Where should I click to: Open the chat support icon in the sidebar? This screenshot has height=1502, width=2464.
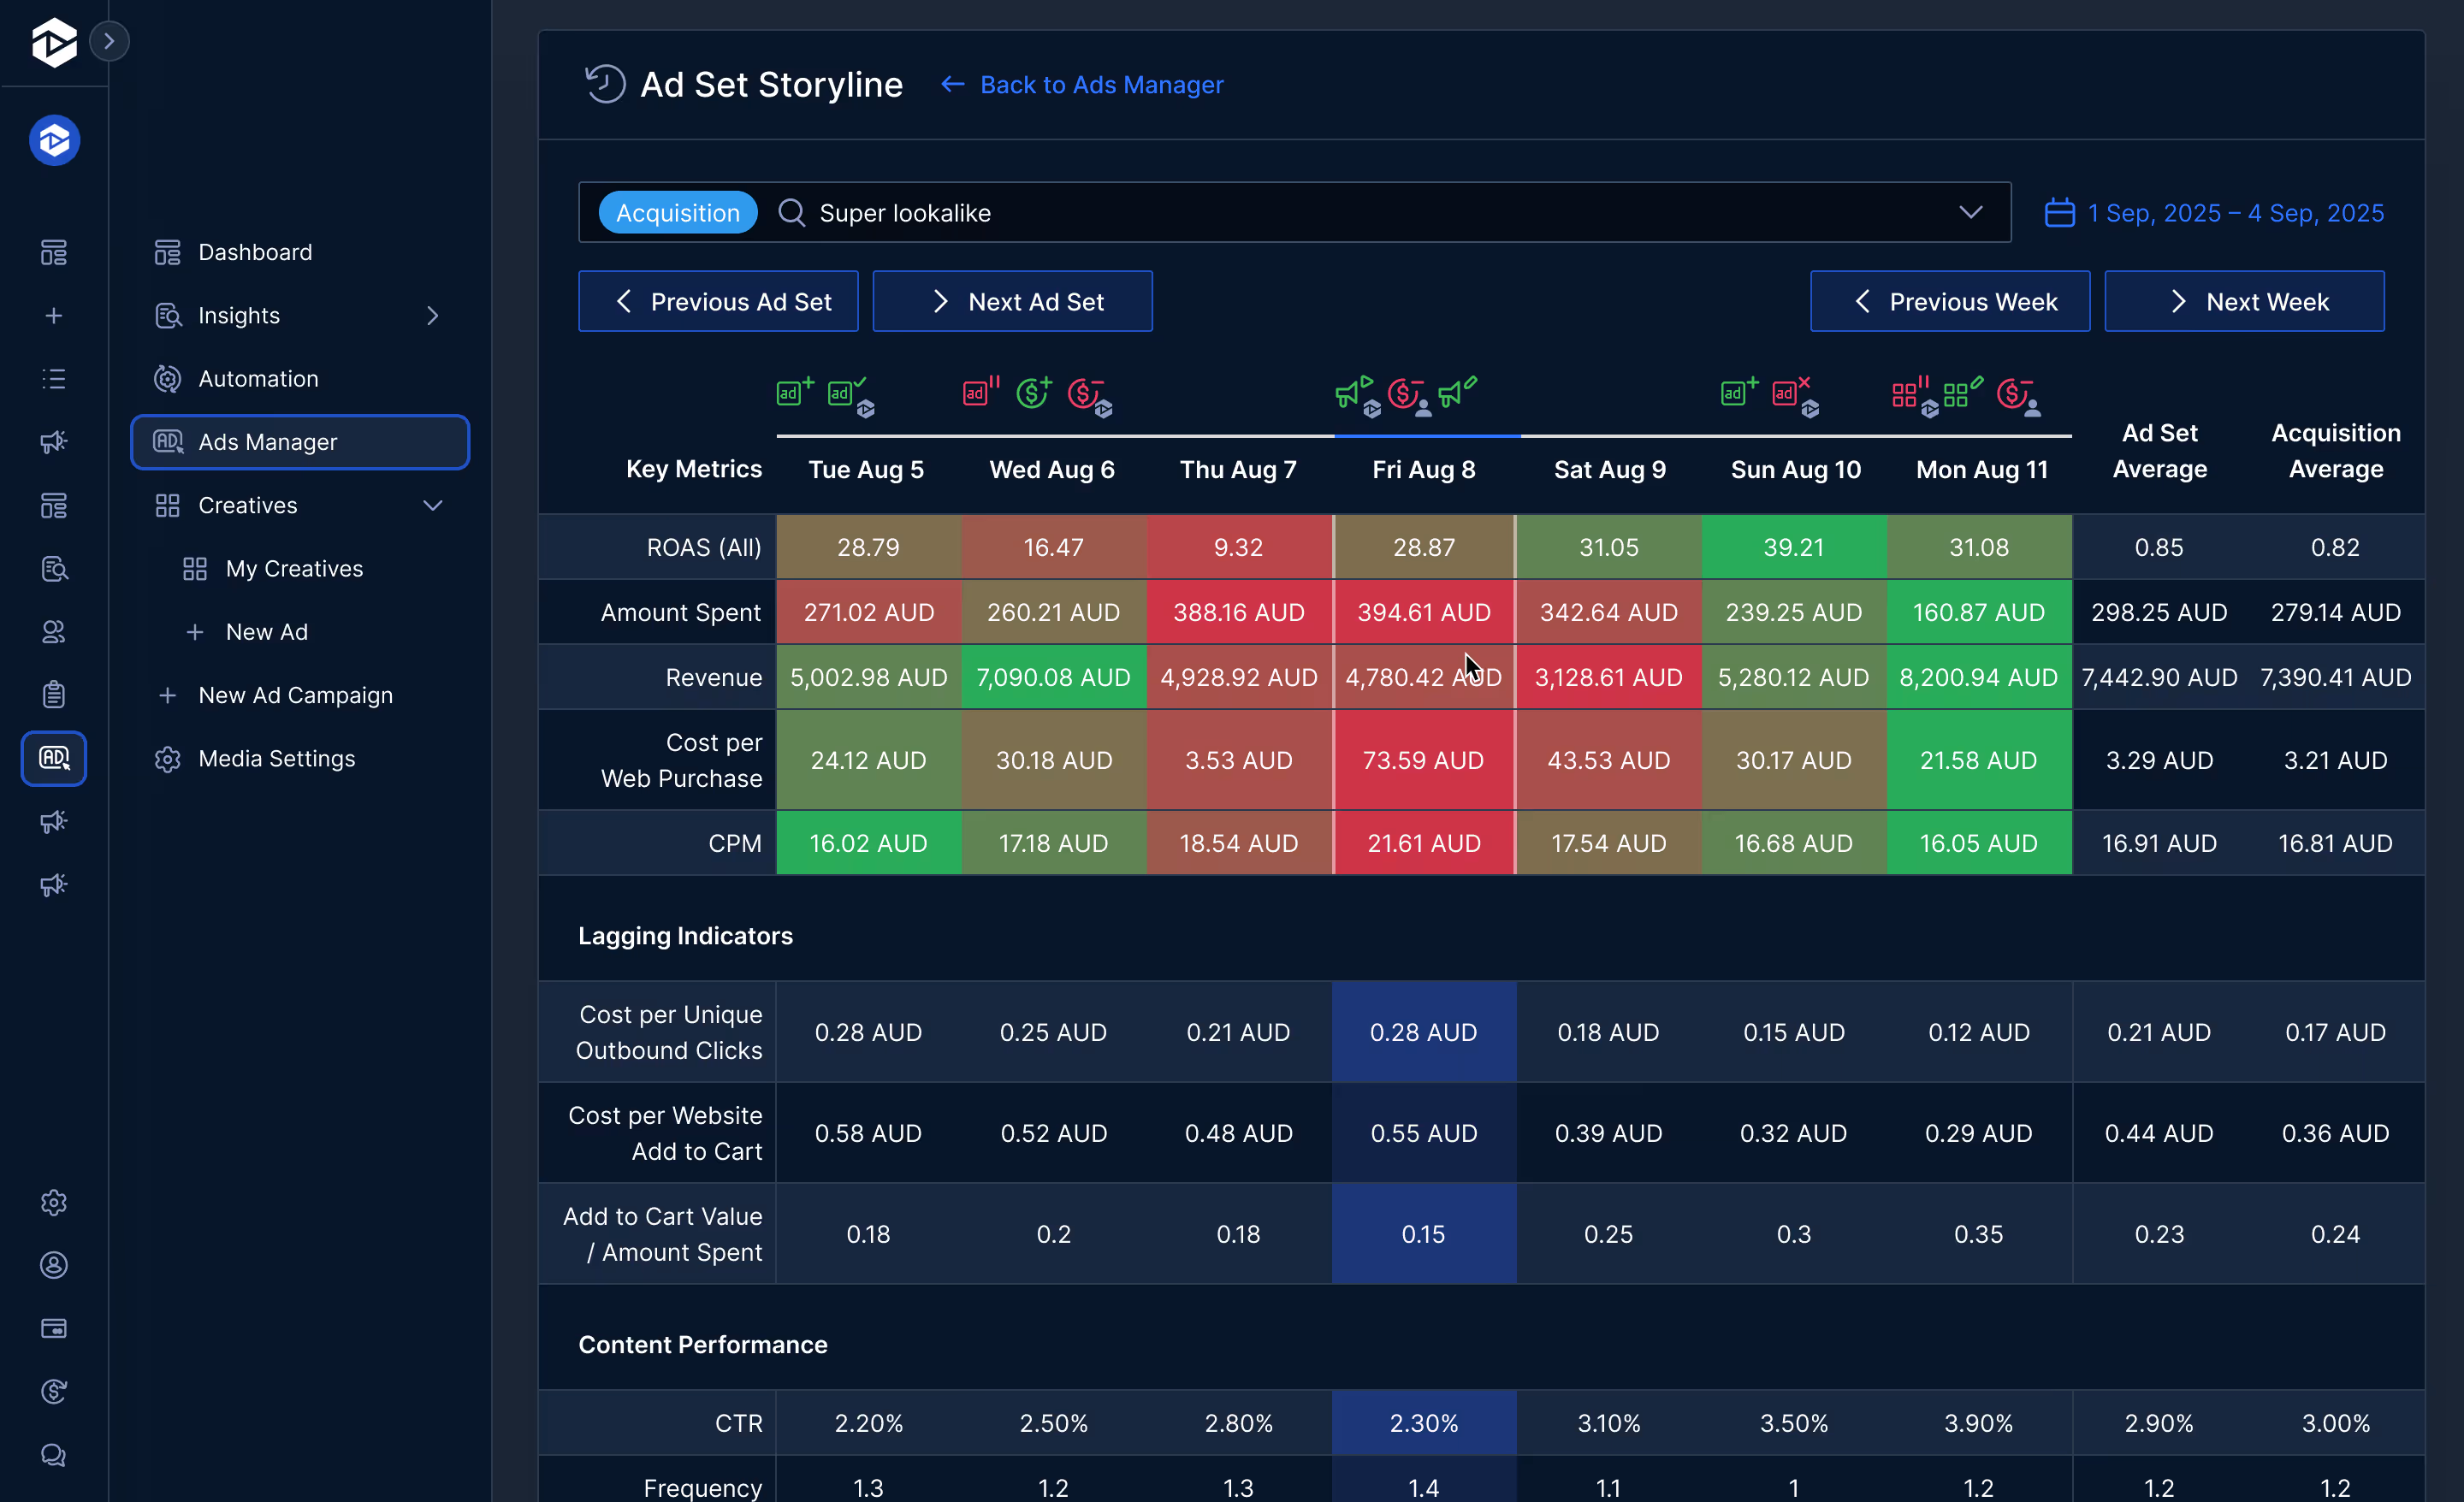(53, 1456)
